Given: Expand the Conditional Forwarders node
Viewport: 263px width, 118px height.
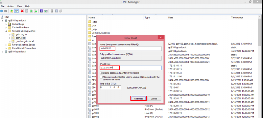Looking at the screenshot, I should [6, 48].
